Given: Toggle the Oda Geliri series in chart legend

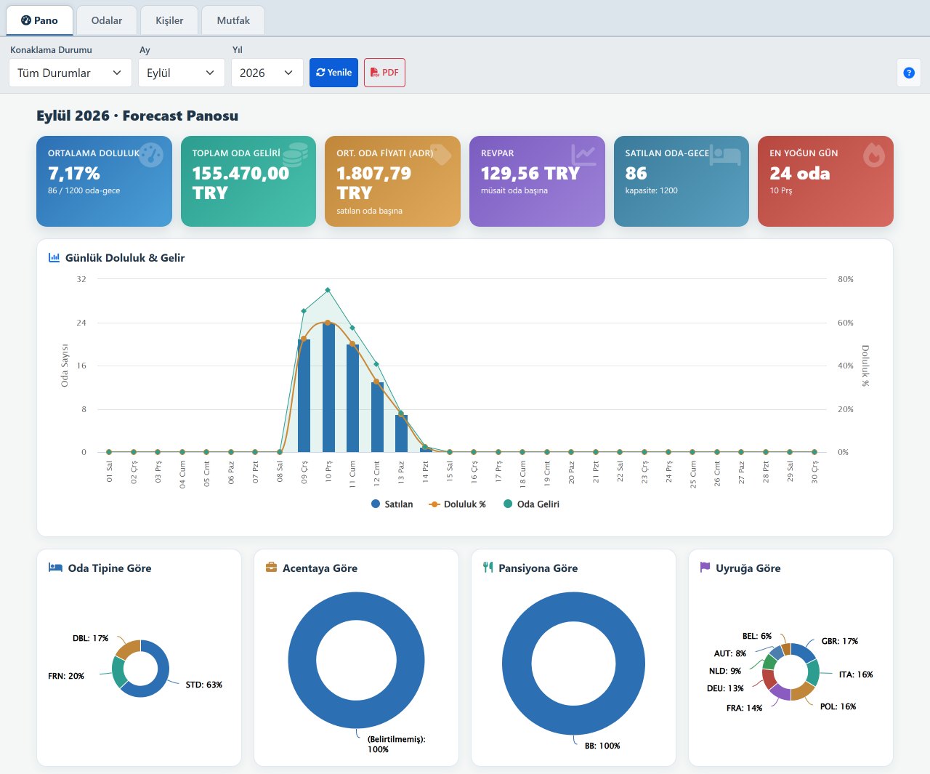Looking at the screenshot, I should 531,504.
